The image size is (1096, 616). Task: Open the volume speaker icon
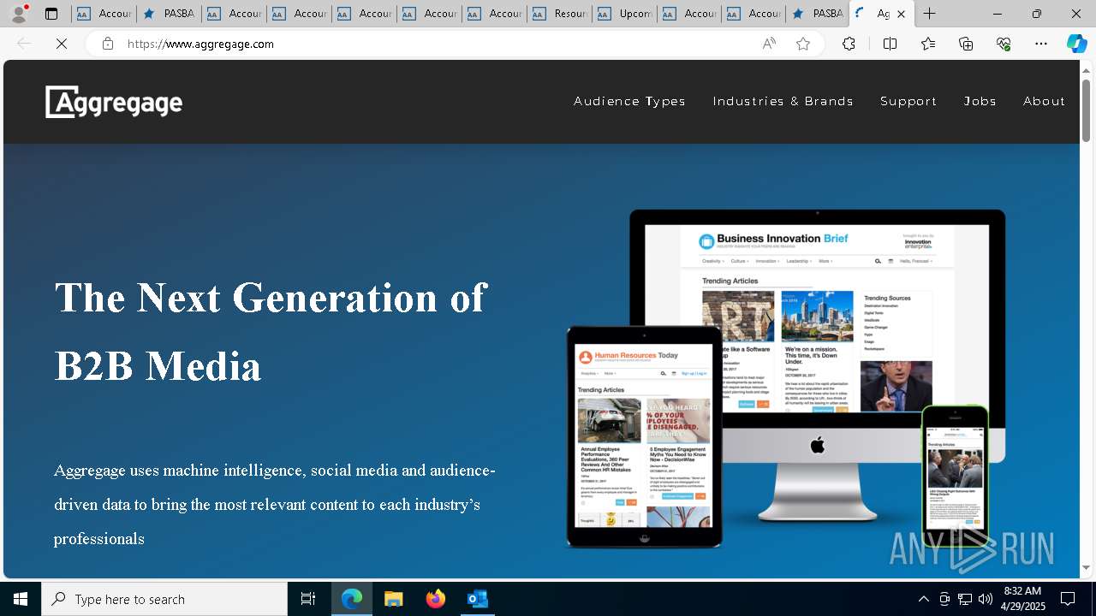click(986, 599)
